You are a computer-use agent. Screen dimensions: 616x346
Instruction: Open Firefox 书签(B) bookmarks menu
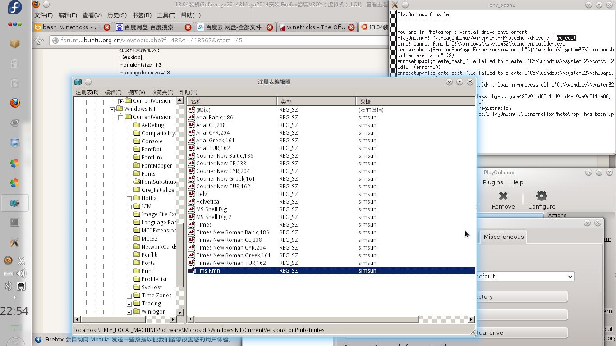point(142,15)
